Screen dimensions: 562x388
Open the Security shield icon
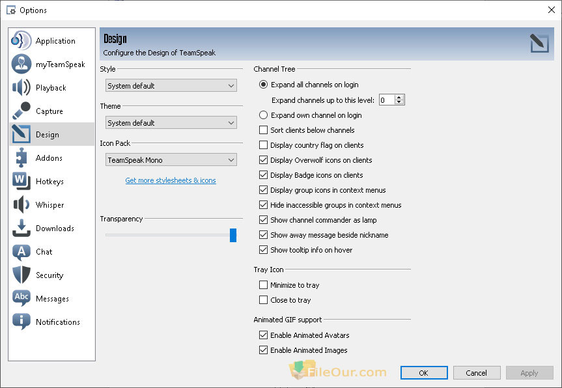(x=21, y=275)
